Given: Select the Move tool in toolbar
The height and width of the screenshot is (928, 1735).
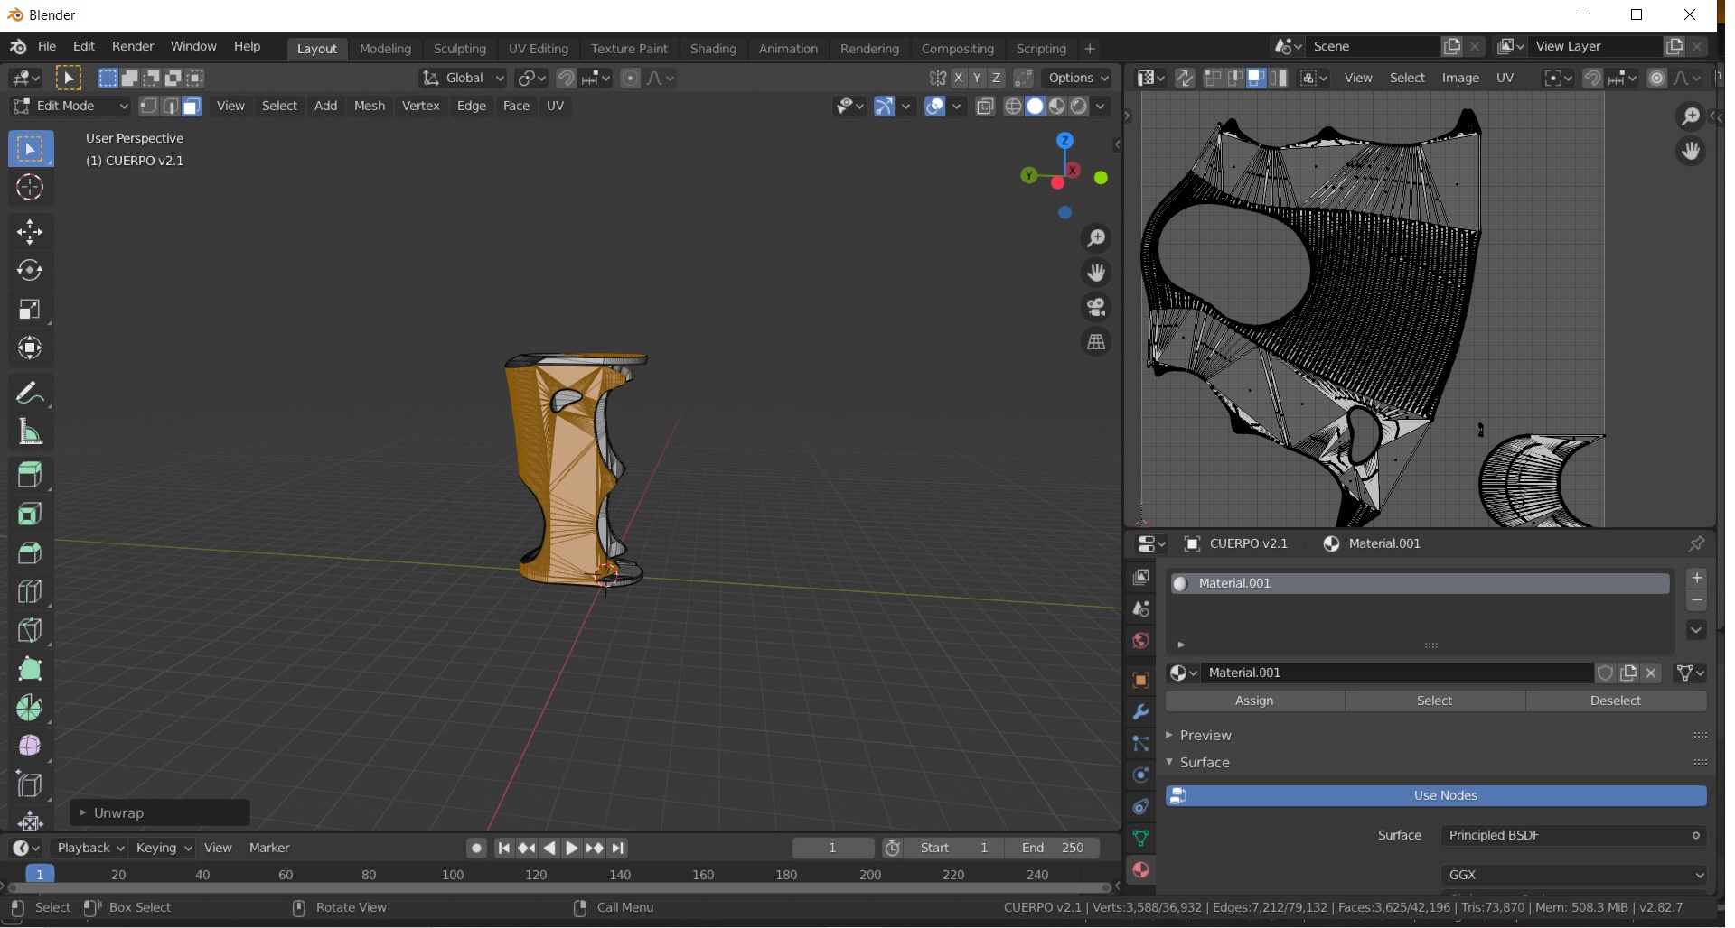Looking at the screenshot, I should coord(29,232).
